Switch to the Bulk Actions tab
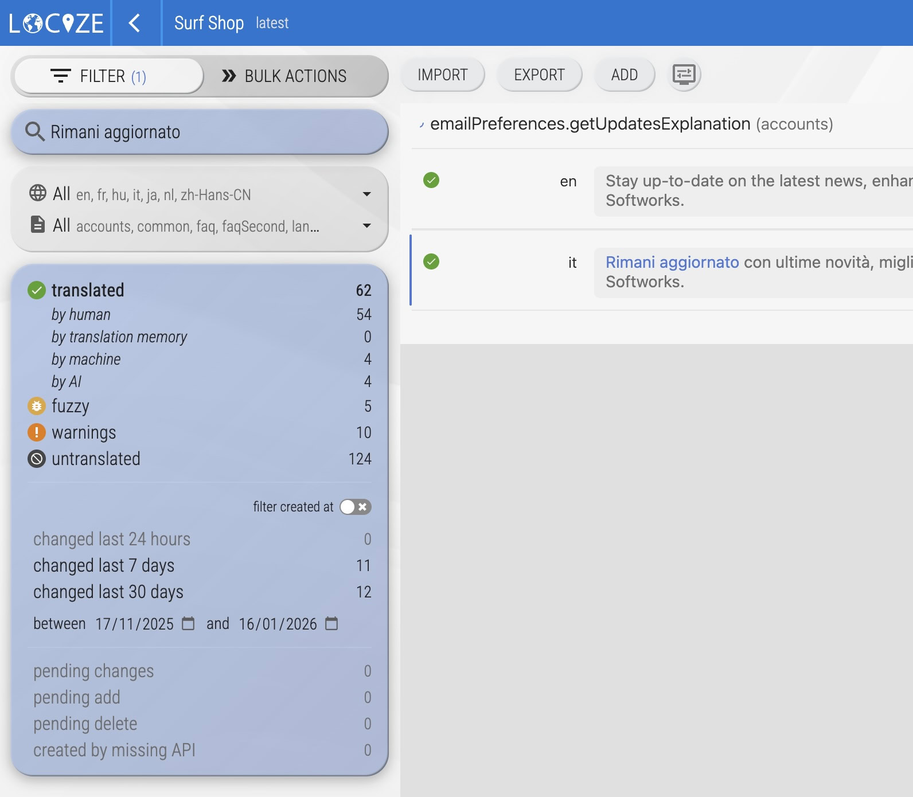 tap(284, 76)
